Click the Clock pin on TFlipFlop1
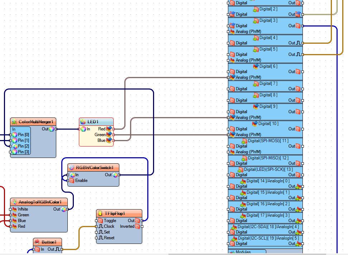 [96, 226]
